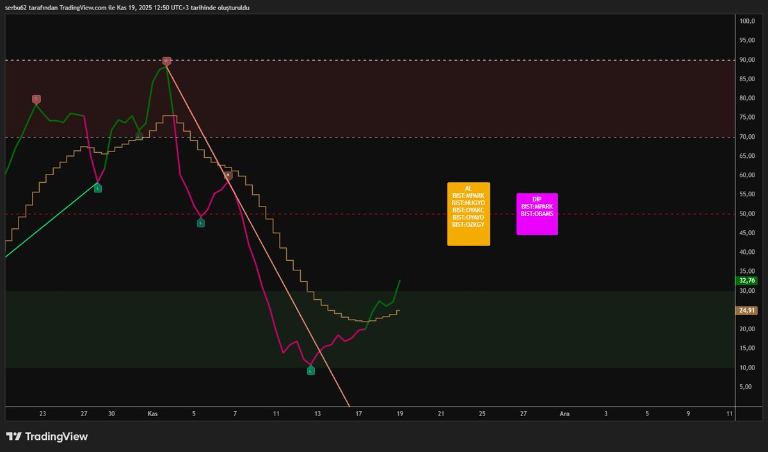Screen dimensions: 768x452
Task: Click BIST:NUGYO in the orange box
Action: click(x=468, y=203)
